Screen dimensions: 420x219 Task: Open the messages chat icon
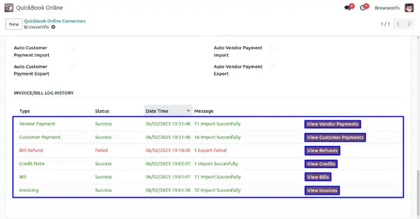click(348, 8)
